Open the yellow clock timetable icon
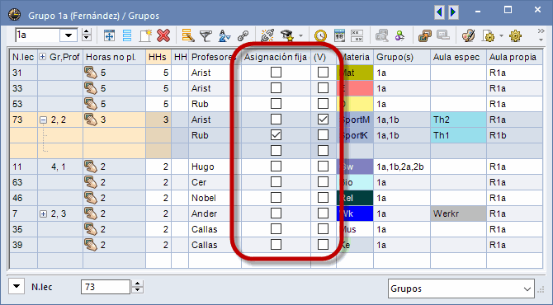 point(320,35)
